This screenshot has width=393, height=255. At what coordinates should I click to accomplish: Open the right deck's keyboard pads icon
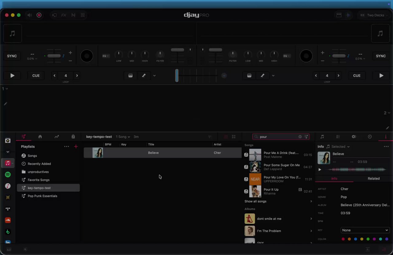click(x=249, y=76)
